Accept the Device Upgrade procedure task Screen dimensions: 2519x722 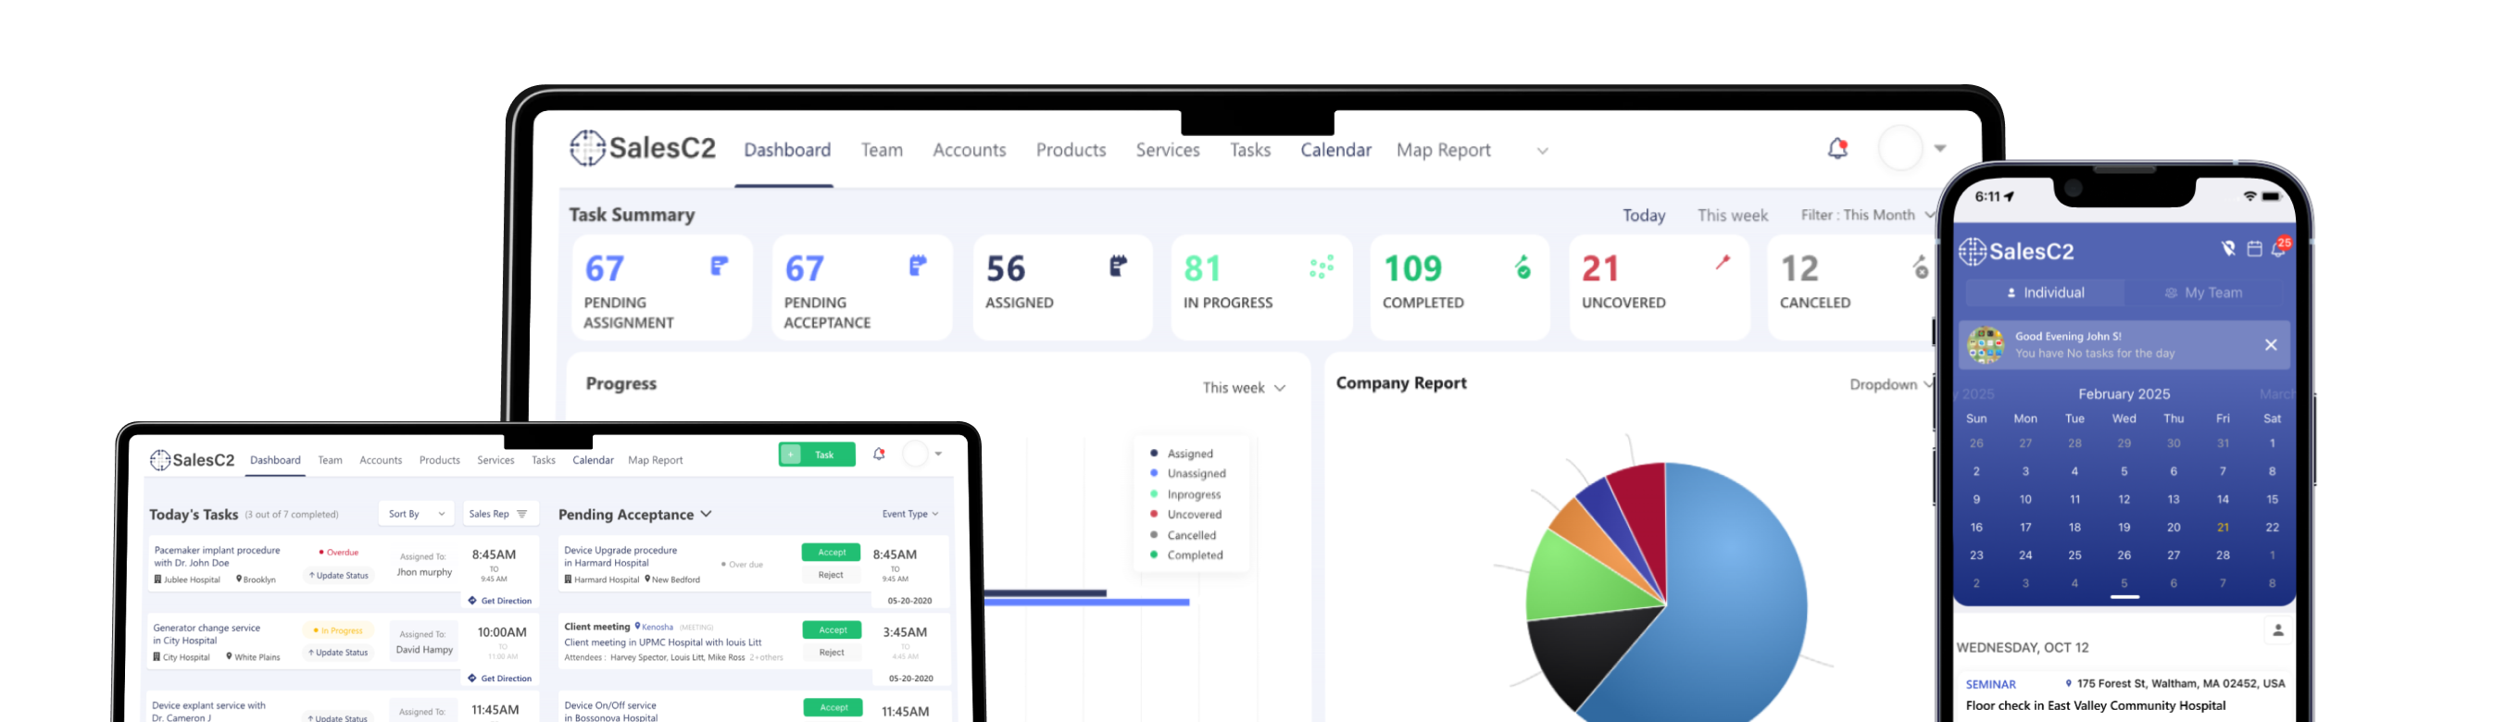(x=832, y=552)
